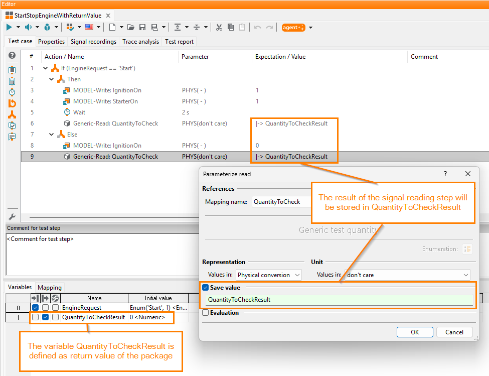The height and width of the screenshot is (376, 489).
Task: Collapse the Else branch
Action: click(52, 135)
